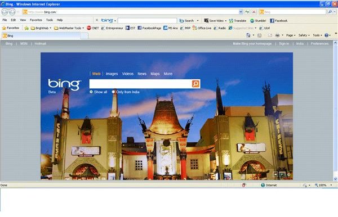The image size is (338, 217).
Task: Click the Print icon in command bar
Action: pyautogui.click(x=277, y=35)
